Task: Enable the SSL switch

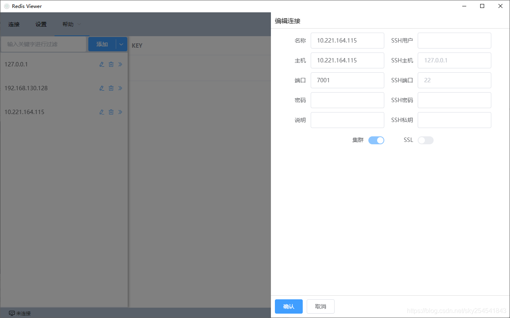Action: (426, 140)
